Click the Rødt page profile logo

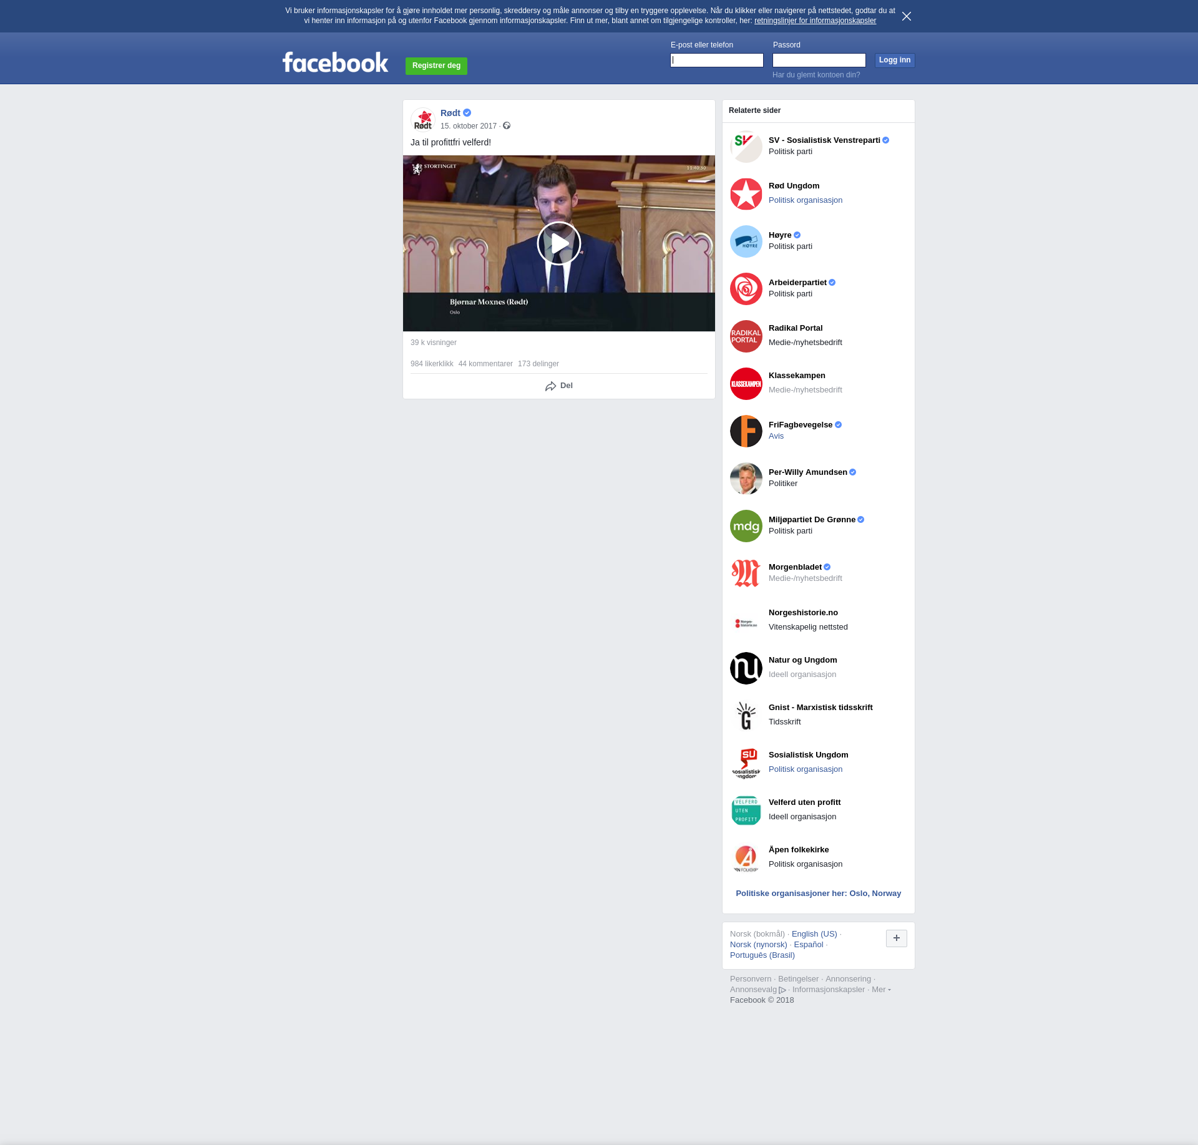pyautogui.click(x=423, y=119)
